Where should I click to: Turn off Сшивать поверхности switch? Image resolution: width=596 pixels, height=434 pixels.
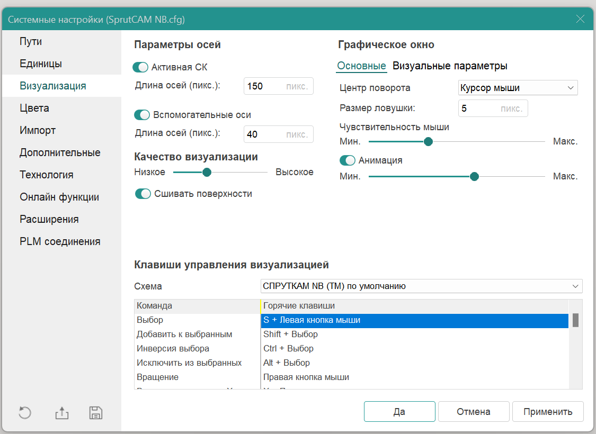pos(143,194)
